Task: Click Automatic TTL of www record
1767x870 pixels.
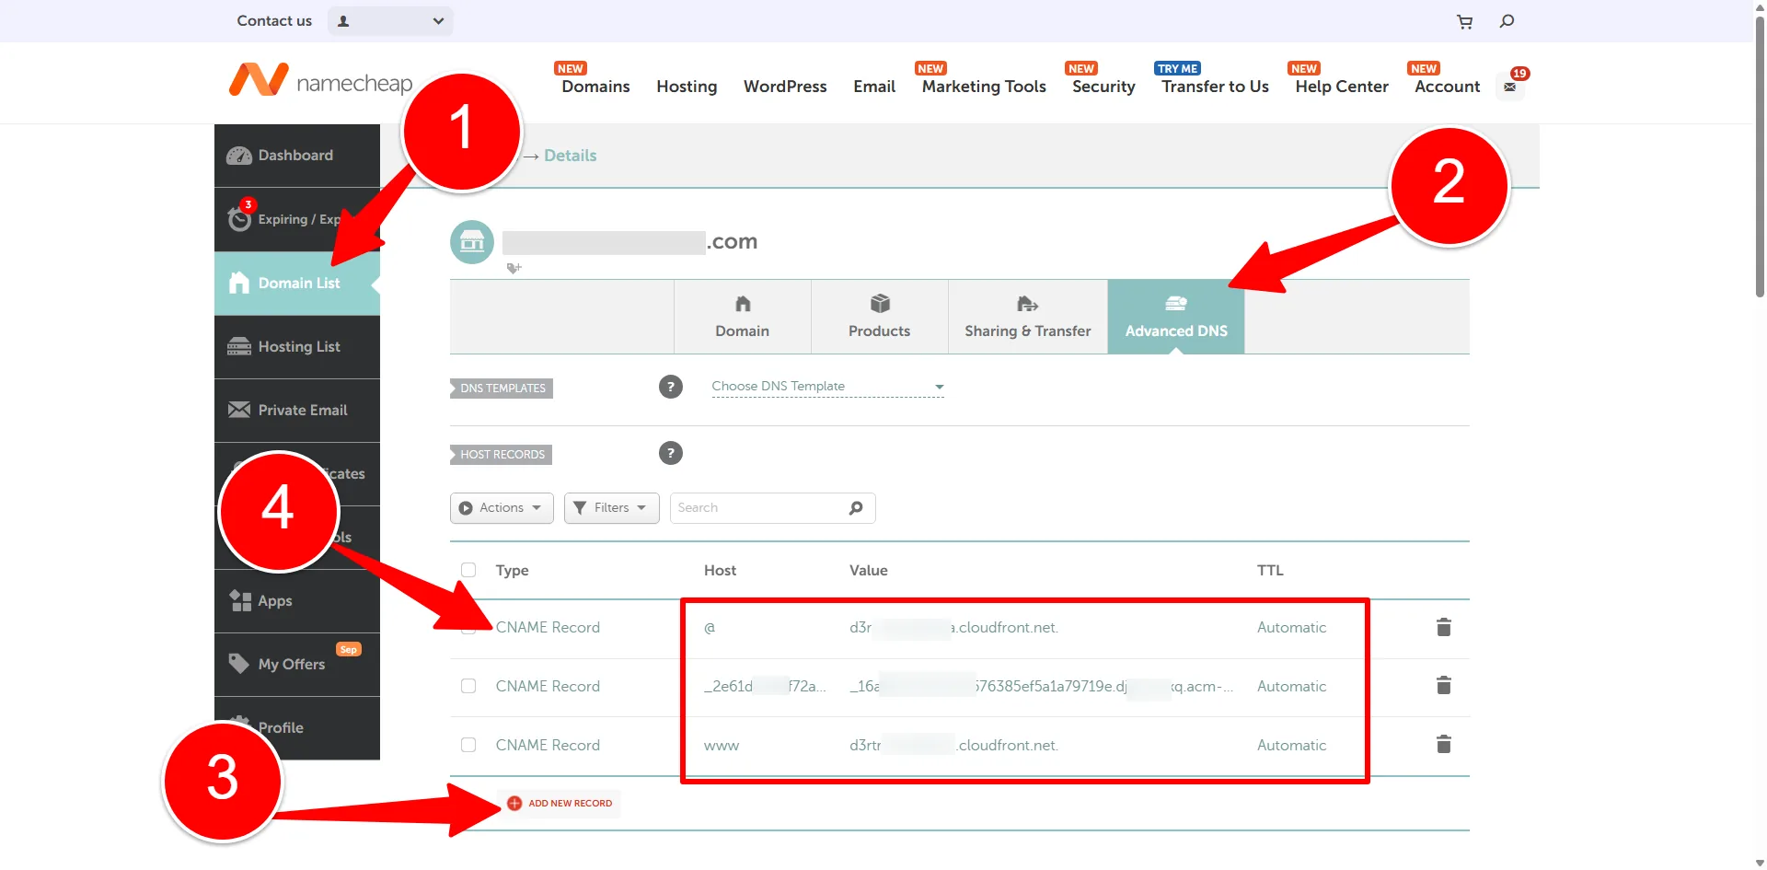Action: [x=1291, y=746]
